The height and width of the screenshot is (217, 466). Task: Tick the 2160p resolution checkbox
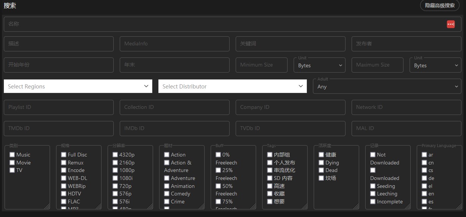pos(115,163)
